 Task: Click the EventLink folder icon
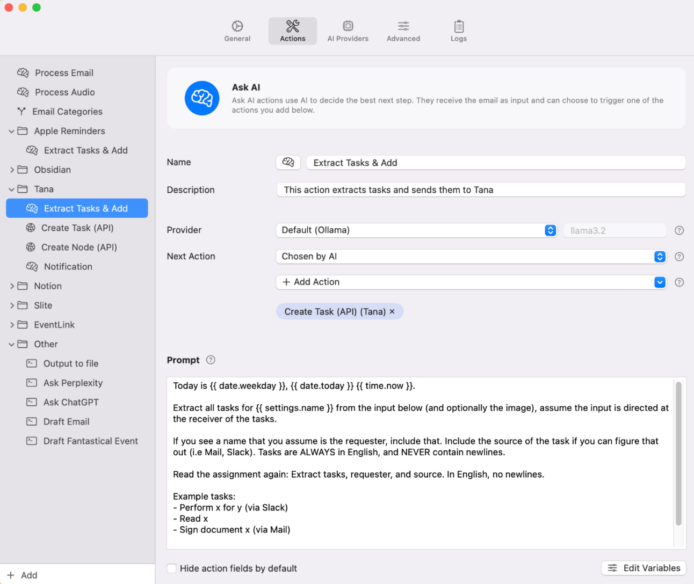[23, 325]
